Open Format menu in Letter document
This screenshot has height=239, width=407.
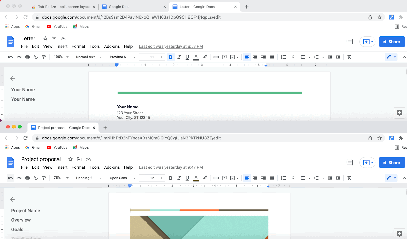(x=78, y=46)
